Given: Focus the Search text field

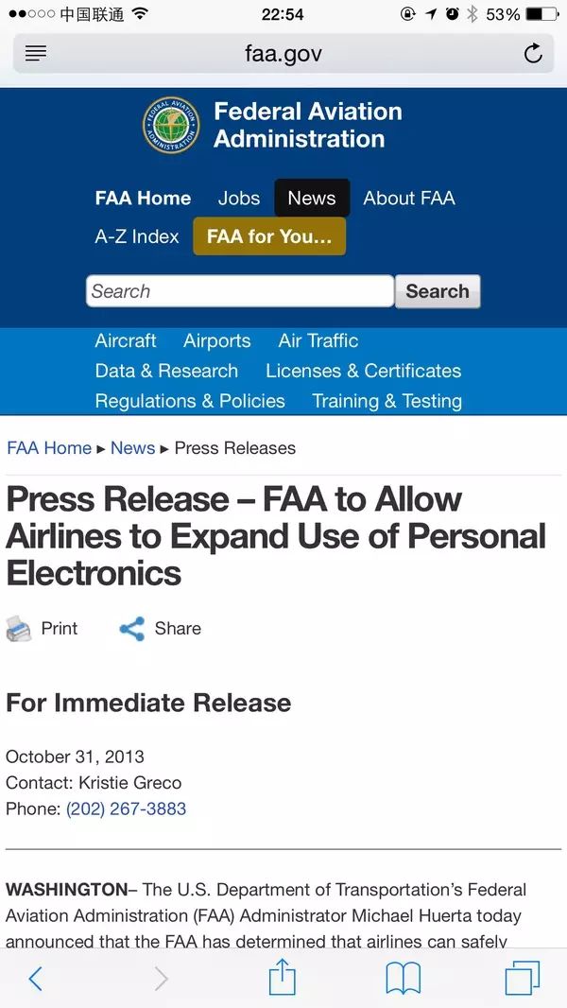Looking at the screenshot, I should [x=240, y=291].
